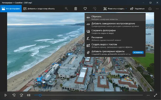Open the print icon
Screen dimensions: 161x100
click(x=150, y=9)
